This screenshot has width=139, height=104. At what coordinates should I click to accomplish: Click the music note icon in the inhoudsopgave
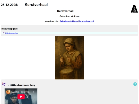pos(4,33)
